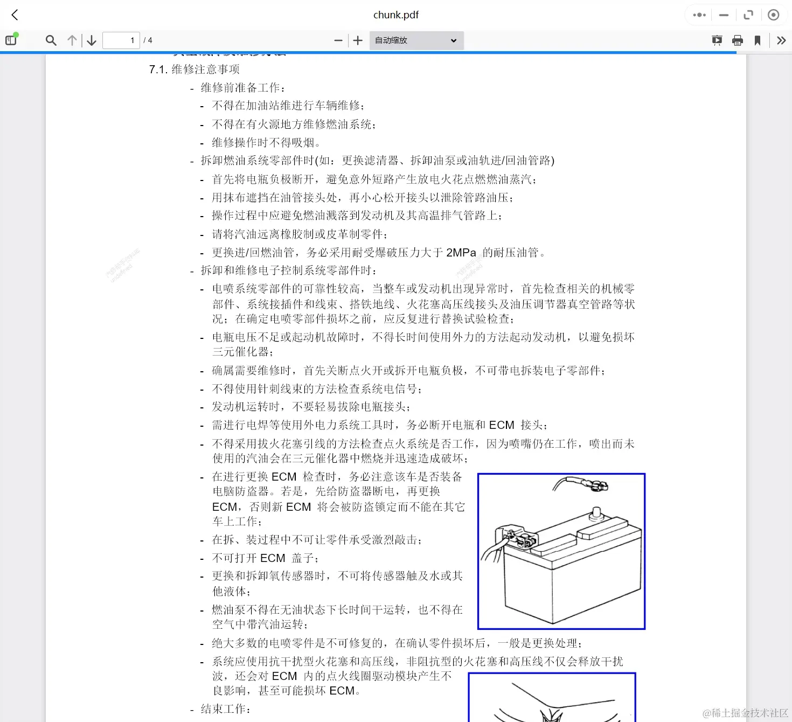Bookmark the current view

758,40
